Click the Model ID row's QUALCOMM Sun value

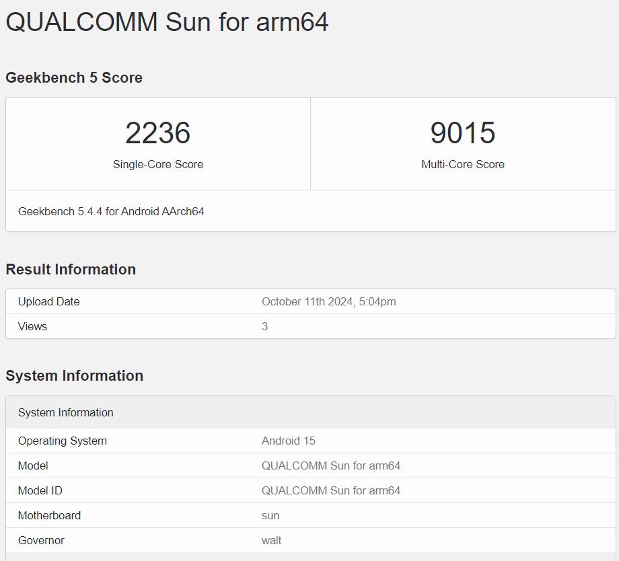[330, 490]
